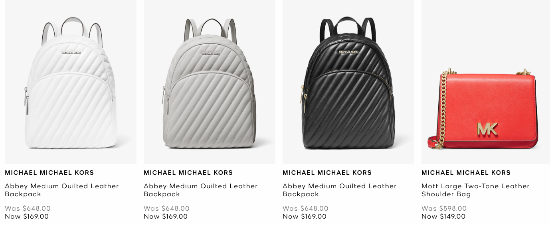Click the Now $149.00 price

[443, 217]
